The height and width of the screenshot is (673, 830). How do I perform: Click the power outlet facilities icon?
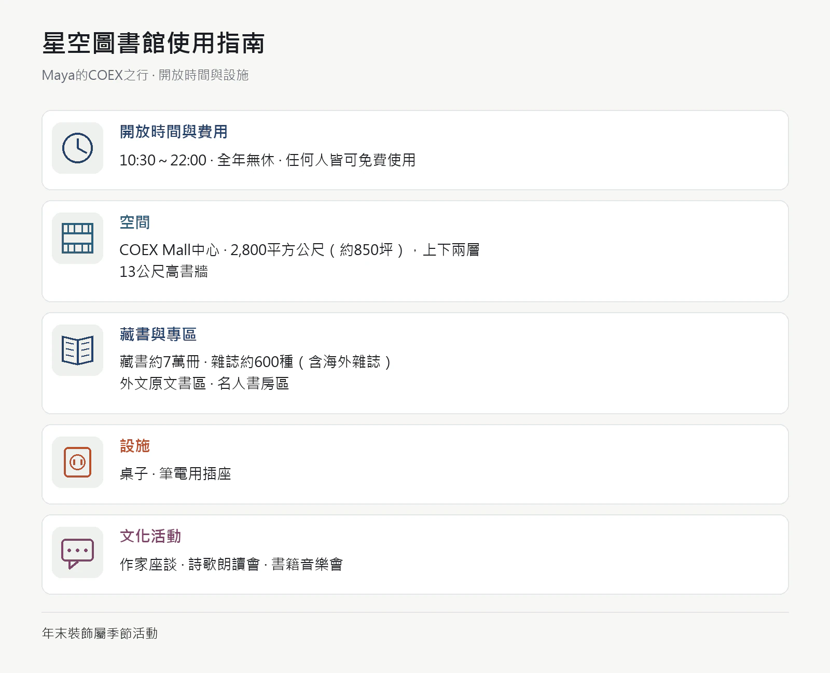click(77, 462)
